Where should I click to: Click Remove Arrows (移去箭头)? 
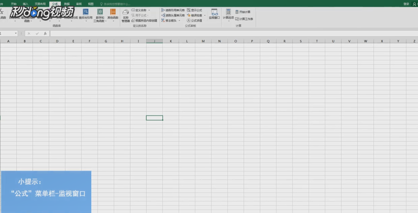[169, 20]
